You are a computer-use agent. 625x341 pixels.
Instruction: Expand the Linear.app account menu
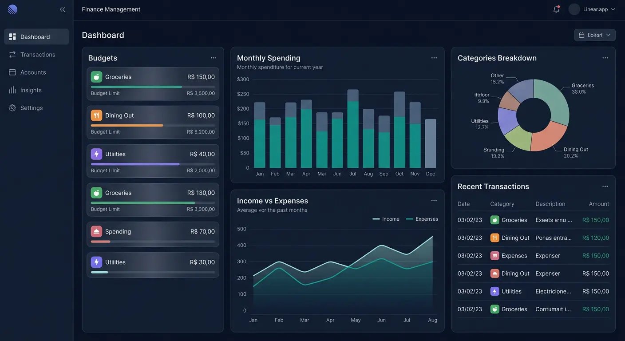[613, 9]
